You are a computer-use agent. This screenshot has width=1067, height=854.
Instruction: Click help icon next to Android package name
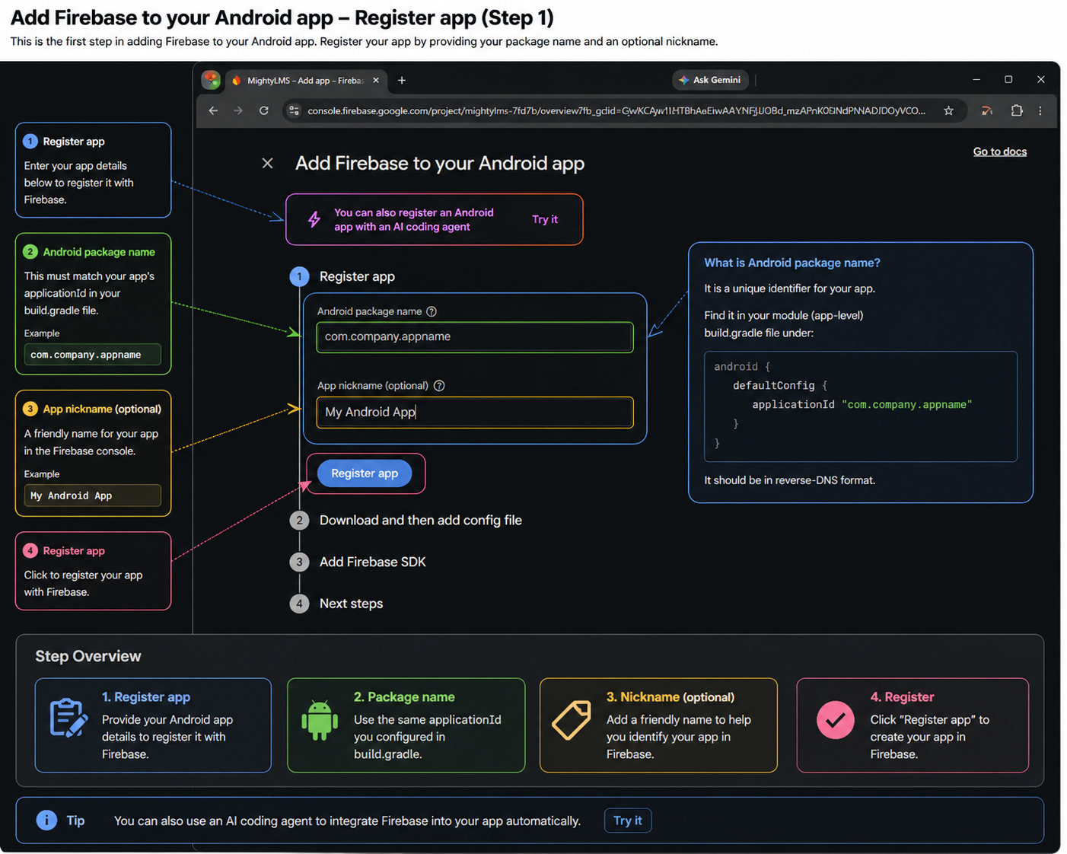(x=432, y=311)
